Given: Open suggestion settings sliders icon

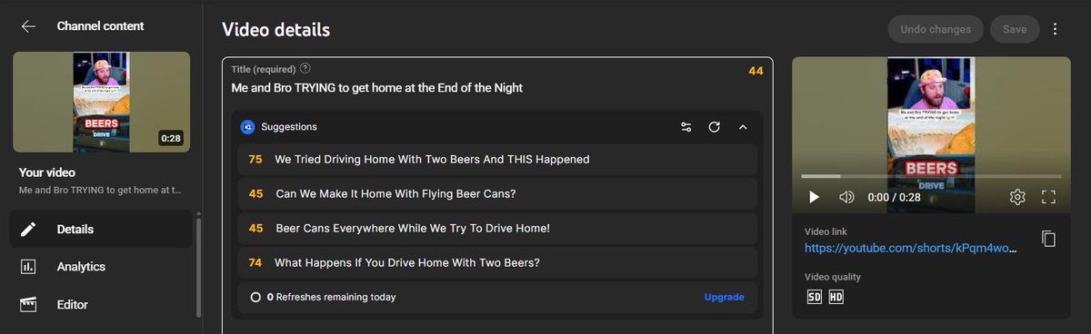Looking at the screenshot, I should (686, 127).
